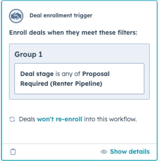Click the 'into this workflow' text

point(110,119)
